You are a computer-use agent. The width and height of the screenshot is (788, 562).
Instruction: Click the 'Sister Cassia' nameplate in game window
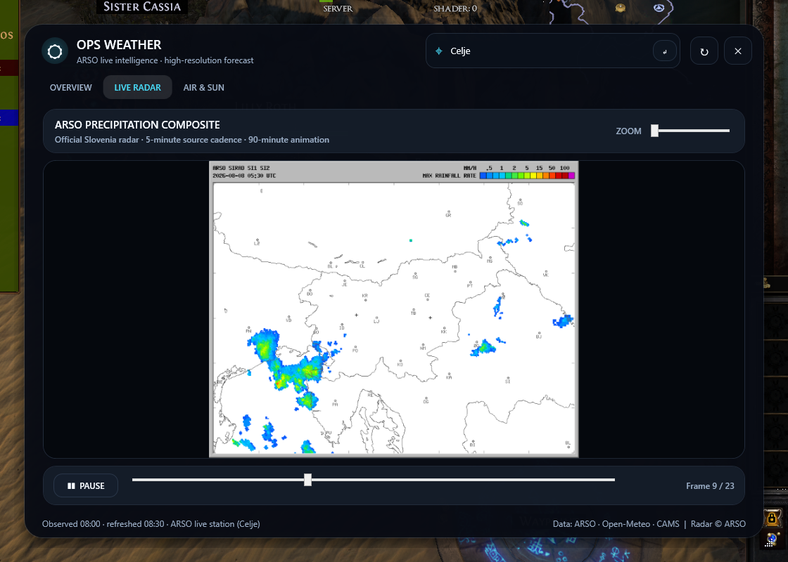(x=141, y=6)
